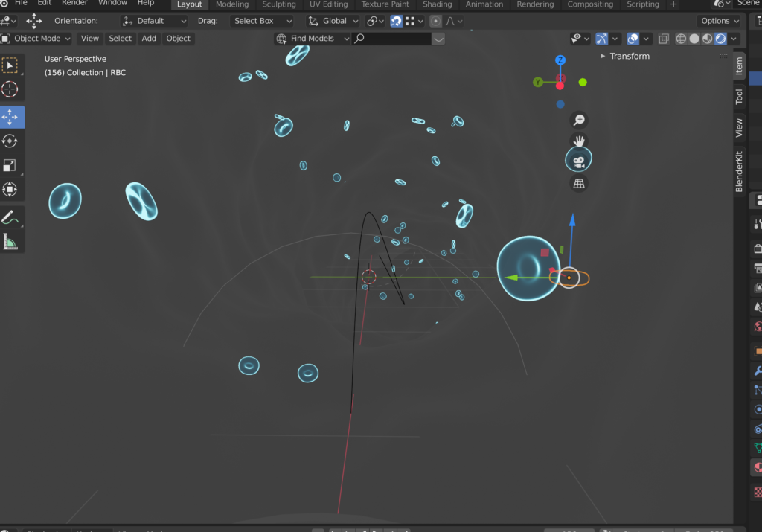Toggle X-ray mode button
762x532 pixels.
(x=663, y=39)
